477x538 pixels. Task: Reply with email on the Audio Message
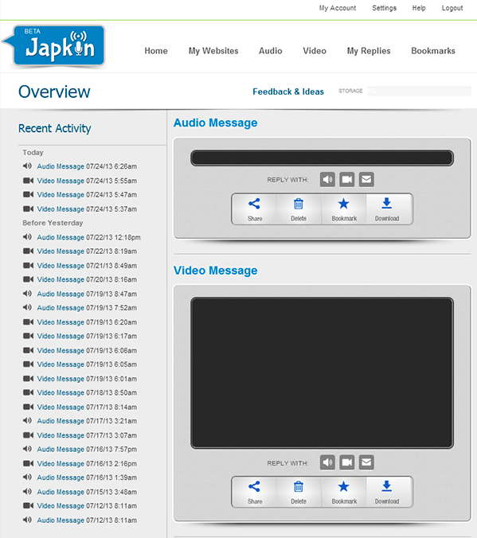tap(366, 179)
